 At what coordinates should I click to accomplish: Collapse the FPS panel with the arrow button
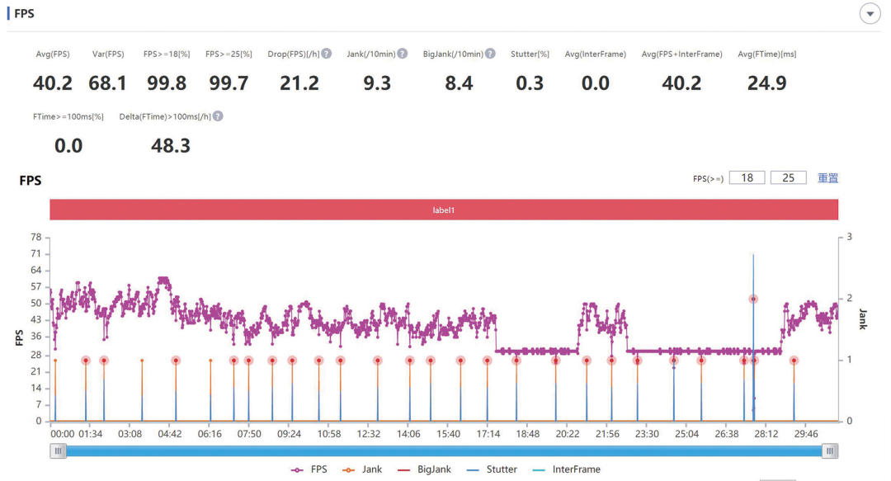point(870,14)
